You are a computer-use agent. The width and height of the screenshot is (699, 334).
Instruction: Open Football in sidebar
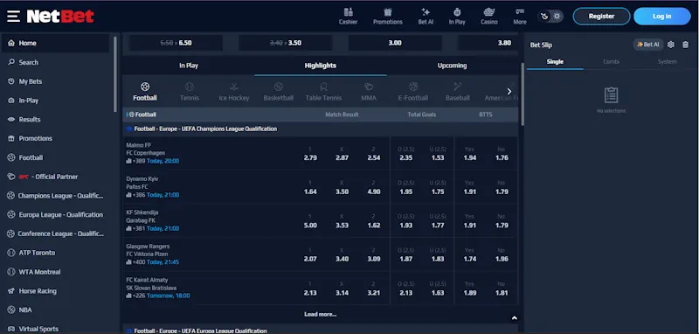pyautogui.click(x=55, y=157)
